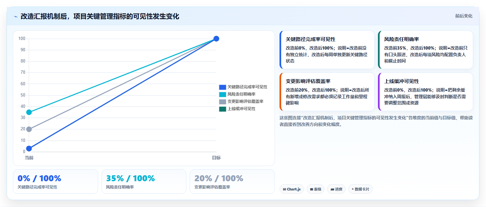Click the 20% / 100% stat value
486x207 pixels.
[219, 178]
